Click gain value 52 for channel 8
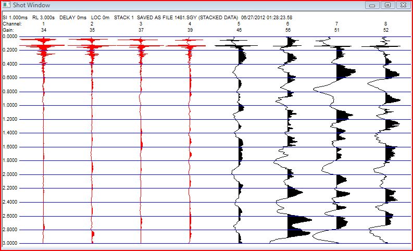The image size is (413, 251). (385, 30)
